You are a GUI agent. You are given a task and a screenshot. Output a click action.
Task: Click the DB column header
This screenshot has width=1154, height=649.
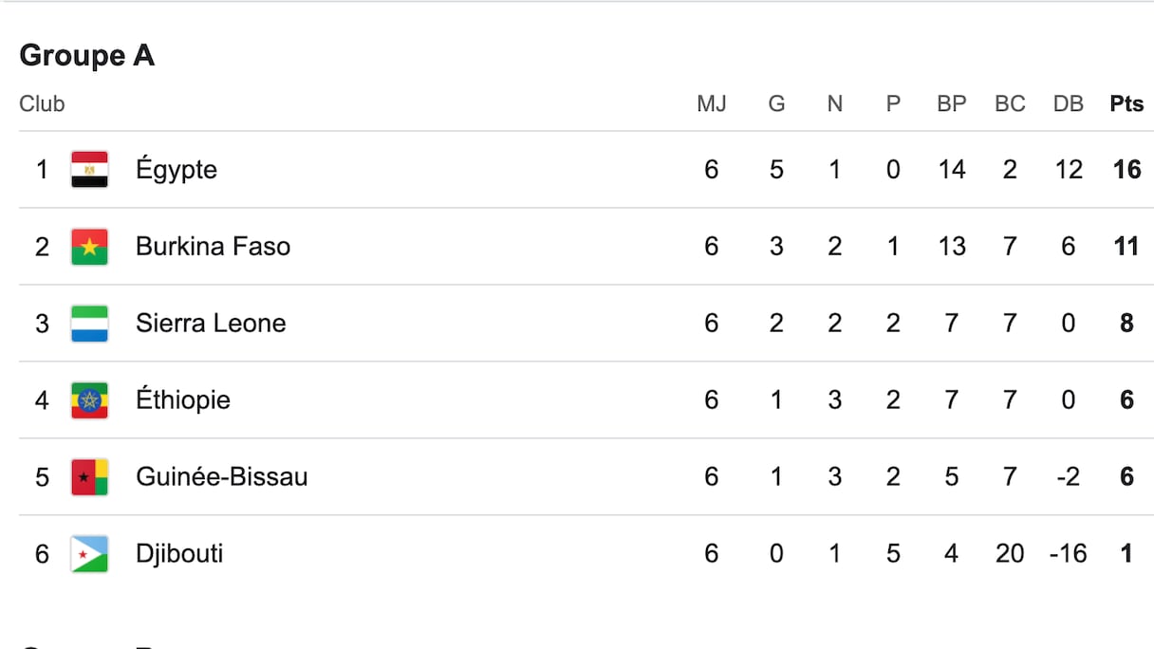(x=1068, y=104)
